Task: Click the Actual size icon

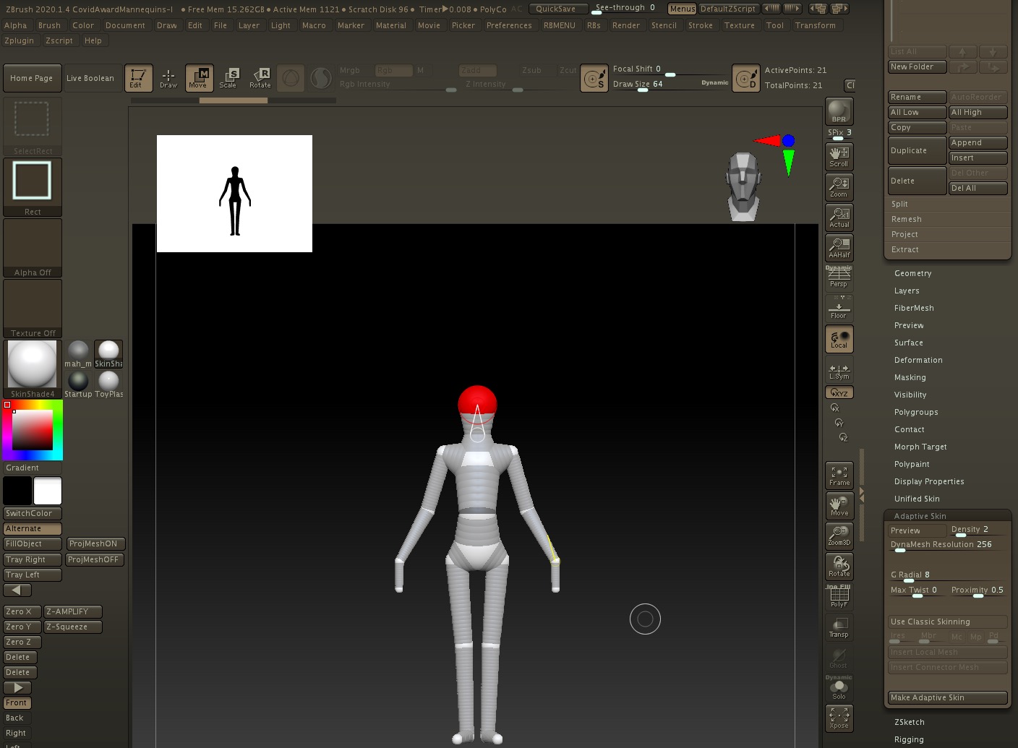Action: click(839, 217)
